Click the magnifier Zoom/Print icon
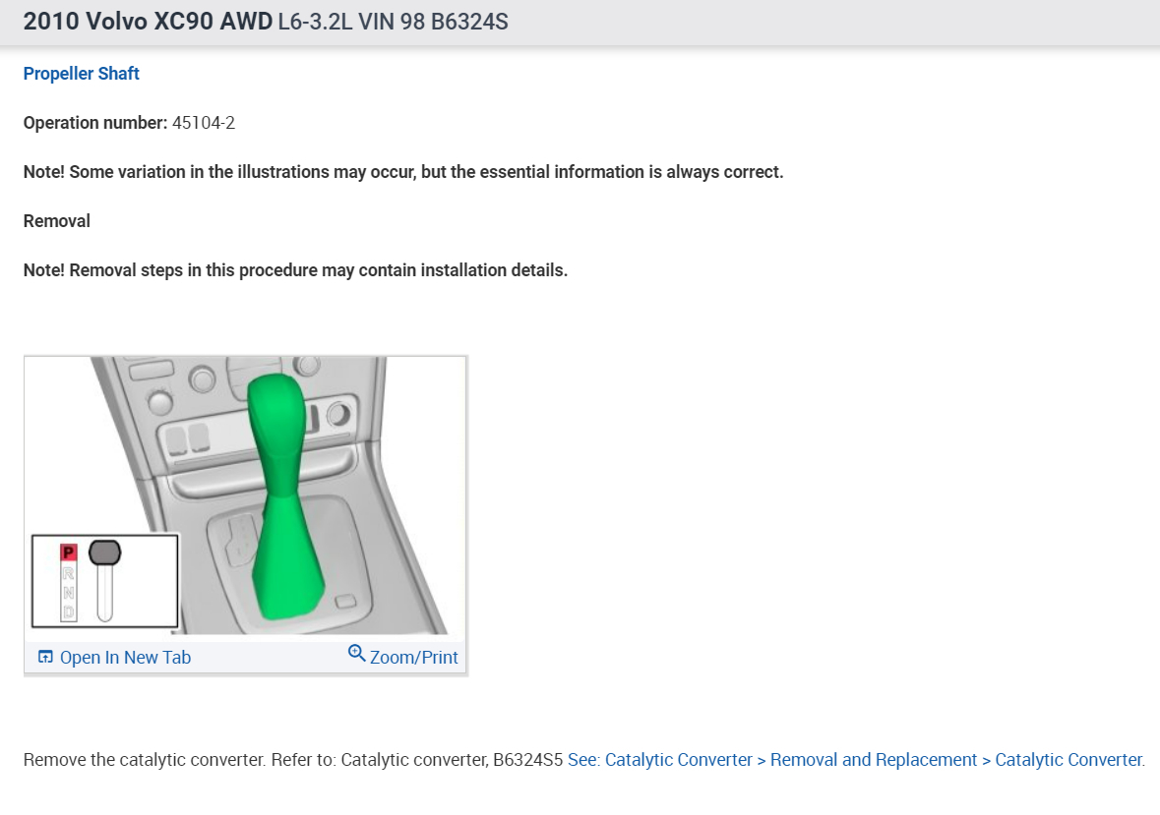The width and height of the screenshot is (1160, 815). pos(356,653)
